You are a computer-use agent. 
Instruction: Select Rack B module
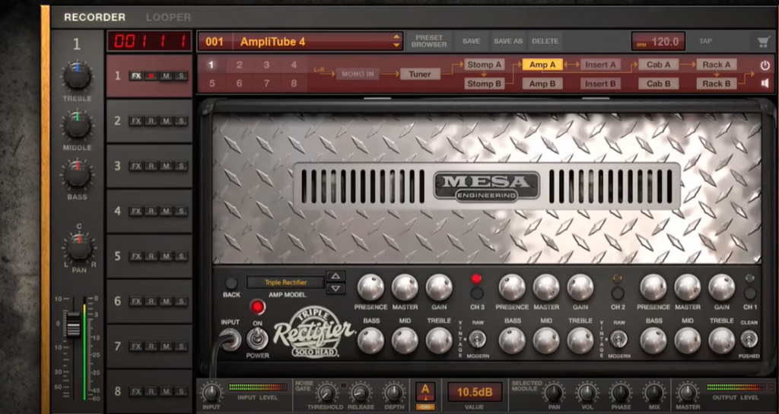[717, 84]
